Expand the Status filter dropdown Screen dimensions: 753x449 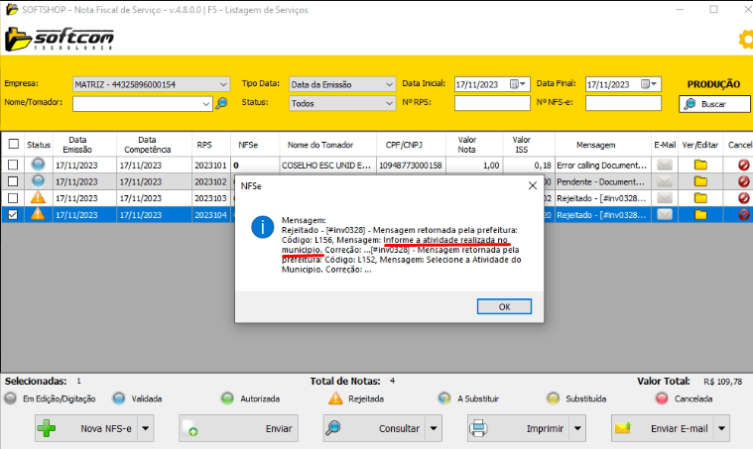tap(389, 102)
